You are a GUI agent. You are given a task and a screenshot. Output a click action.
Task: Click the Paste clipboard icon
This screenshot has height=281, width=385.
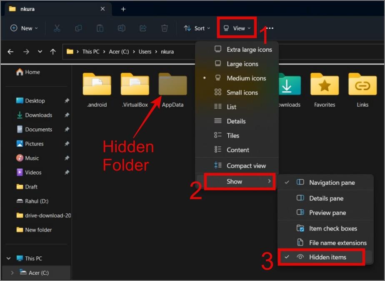pos(100,28)
